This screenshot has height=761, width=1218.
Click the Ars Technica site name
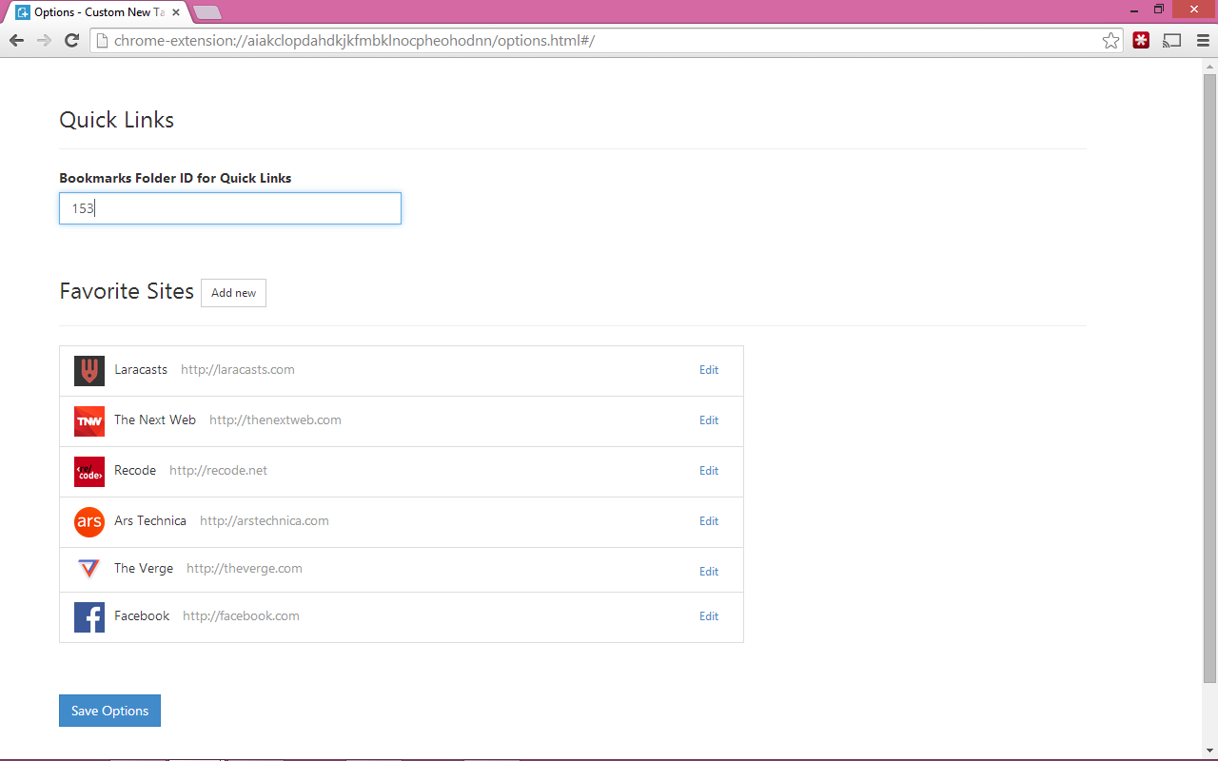click(150, 520)
